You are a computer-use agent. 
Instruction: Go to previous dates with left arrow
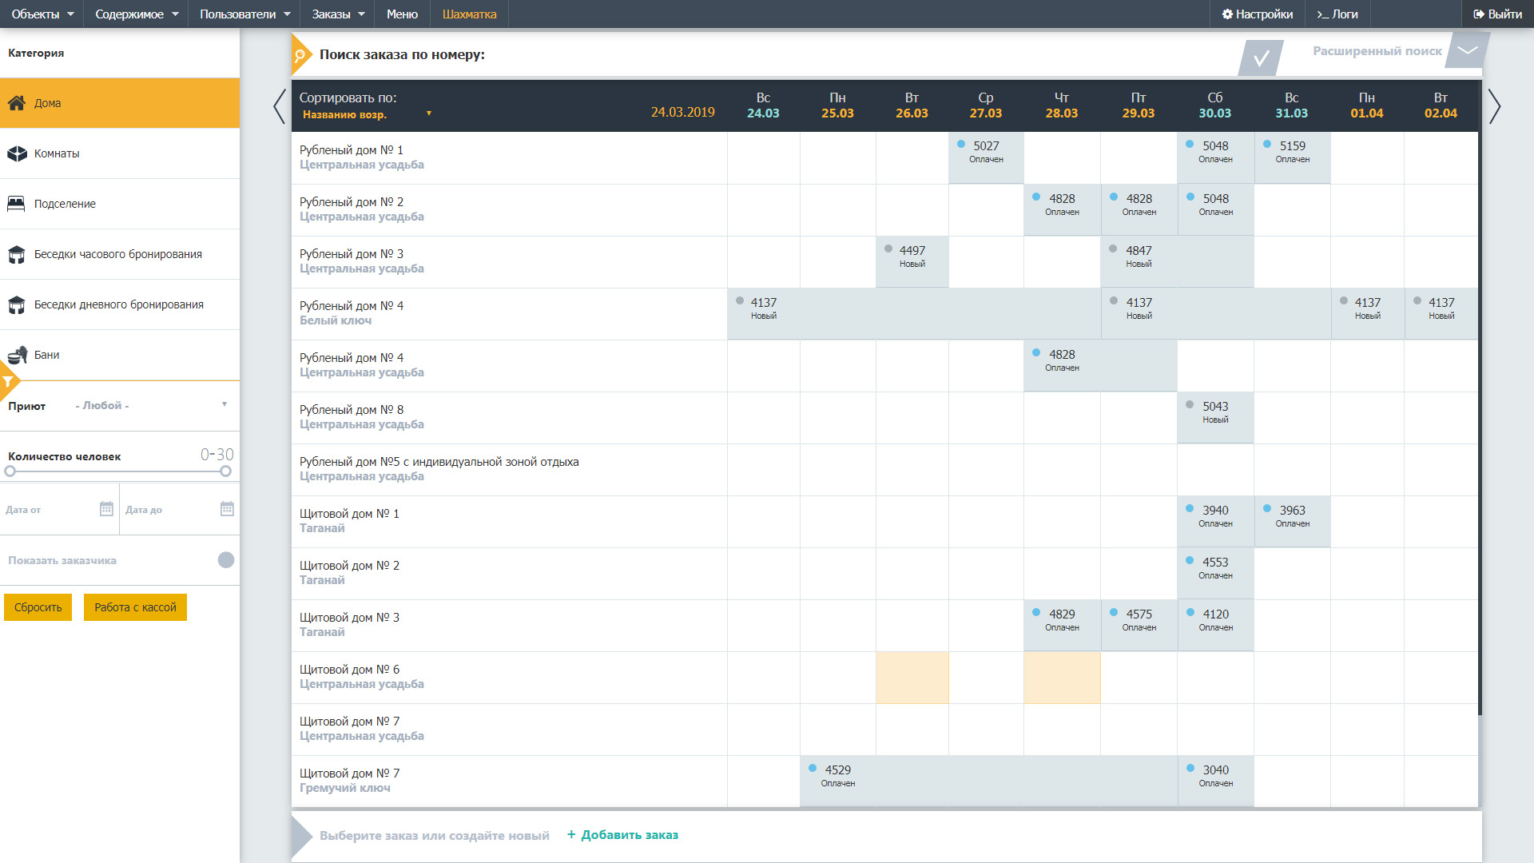pyautogui.click(x=279, y=106)
